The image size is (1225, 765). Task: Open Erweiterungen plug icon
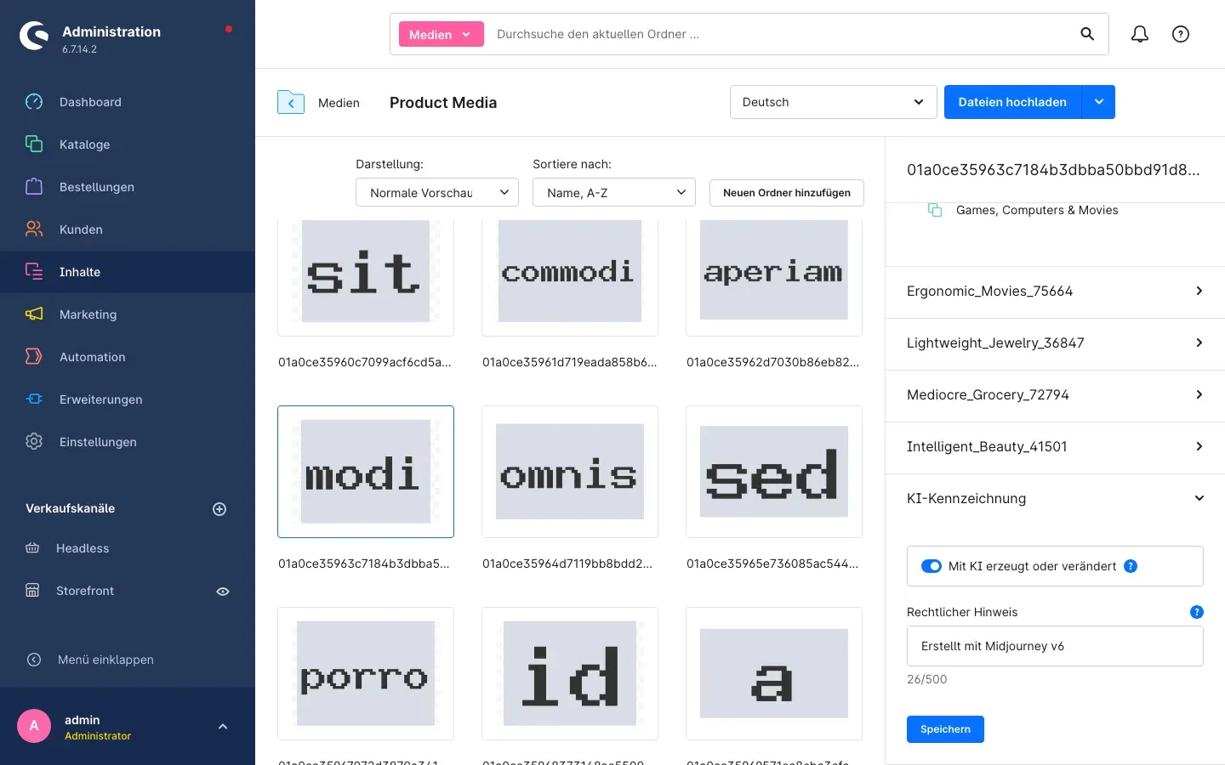pyautogui.click(x=34, y=399)
